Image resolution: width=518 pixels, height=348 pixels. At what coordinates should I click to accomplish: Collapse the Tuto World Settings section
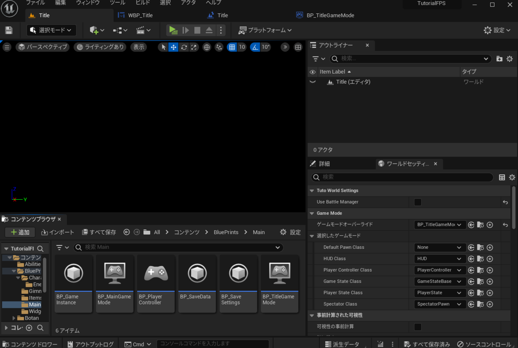pyautogui.click(x=312, y=191)
